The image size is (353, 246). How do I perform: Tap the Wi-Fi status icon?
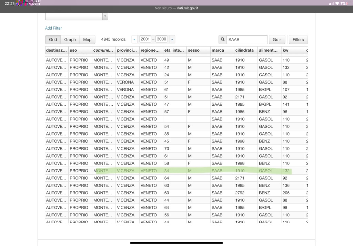tap(337, 3)
